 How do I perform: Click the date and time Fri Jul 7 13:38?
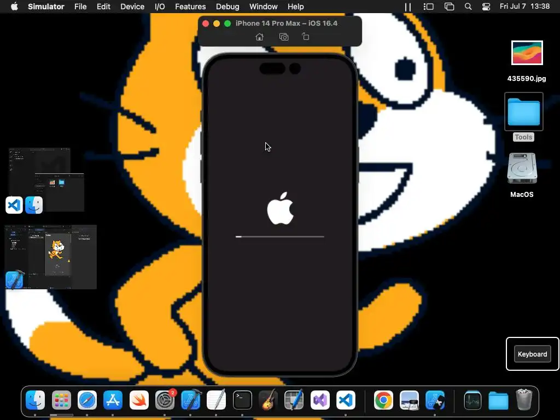pyautogui.click(x=524, y=7)
